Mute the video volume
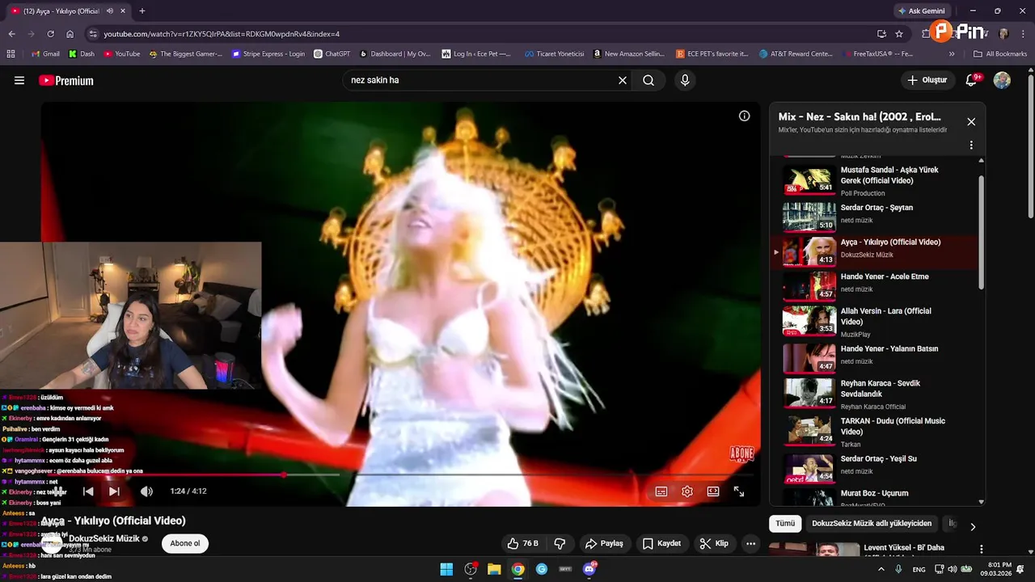Image resolution: width=1035 pixels, height=582 pixels. 146,491
